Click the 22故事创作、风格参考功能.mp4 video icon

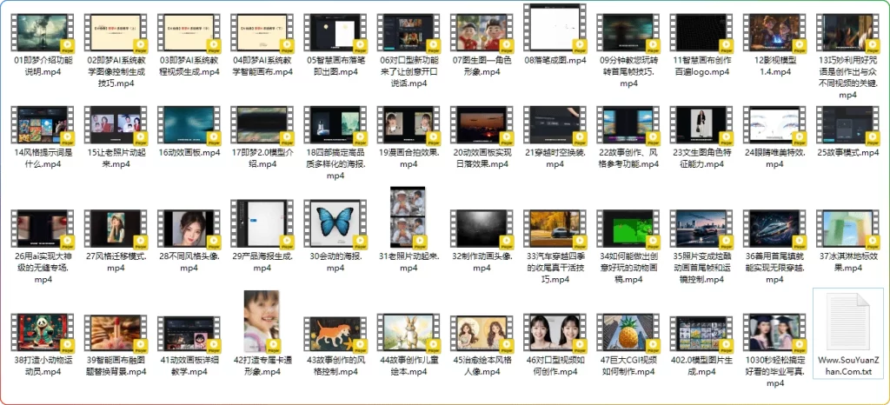[x=628, y=125]
